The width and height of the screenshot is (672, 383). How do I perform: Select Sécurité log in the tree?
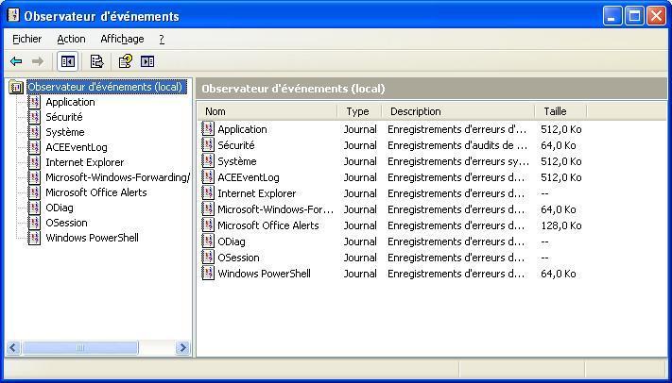tap(64, 117)
